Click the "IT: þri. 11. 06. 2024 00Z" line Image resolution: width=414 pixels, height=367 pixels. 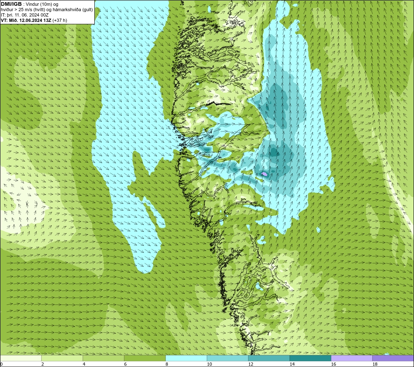click(x=25, y=15)
